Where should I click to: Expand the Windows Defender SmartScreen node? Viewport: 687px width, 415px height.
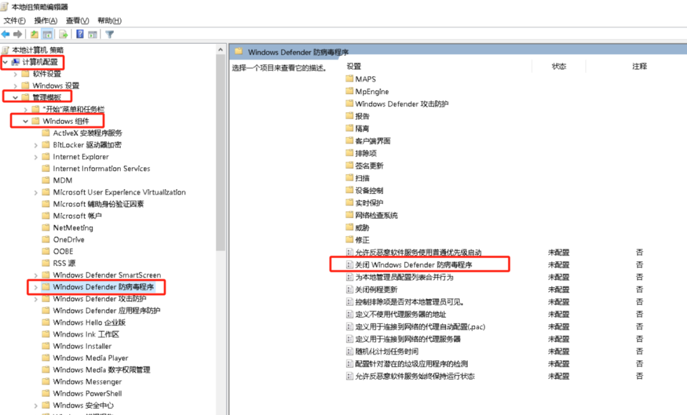36,275
